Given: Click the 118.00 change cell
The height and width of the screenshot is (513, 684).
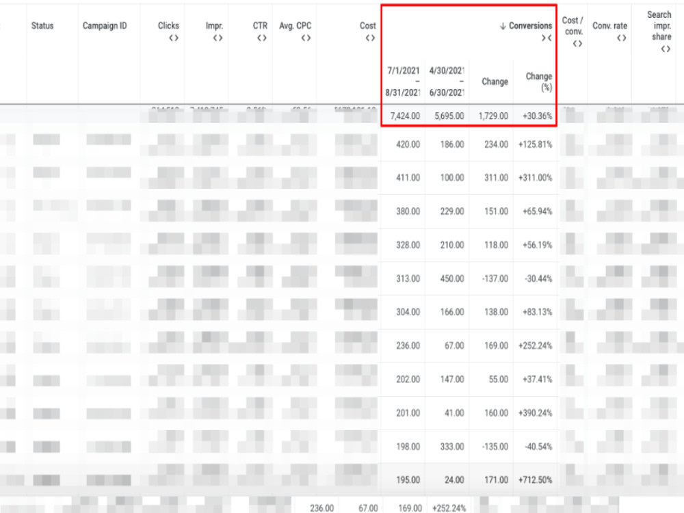Looking at the screenshot, I should point(496,245).
